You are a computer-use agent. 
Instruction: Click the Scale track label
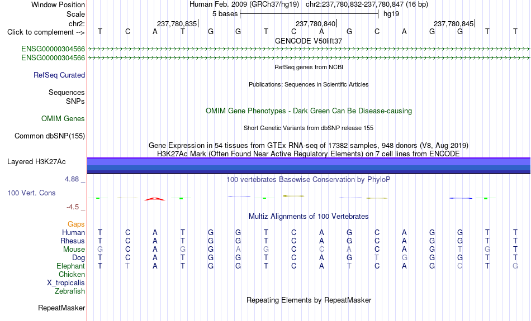click(x=75, y=14)
